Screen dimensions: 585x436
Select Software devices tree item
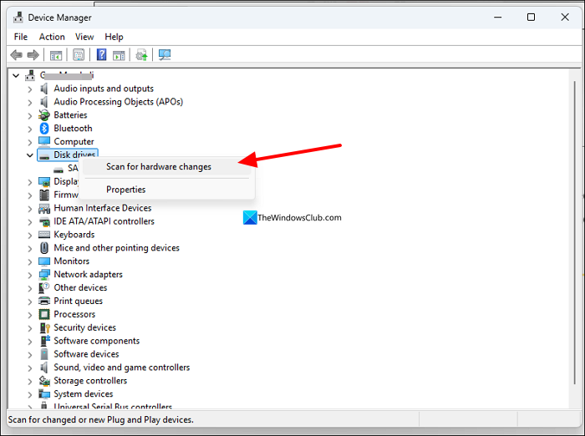tap(86, 354)
